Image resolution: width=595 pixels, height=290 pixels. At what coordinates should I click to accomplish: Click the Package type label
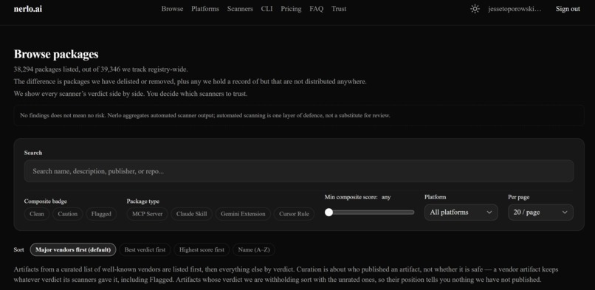click(x=143, y=201)
